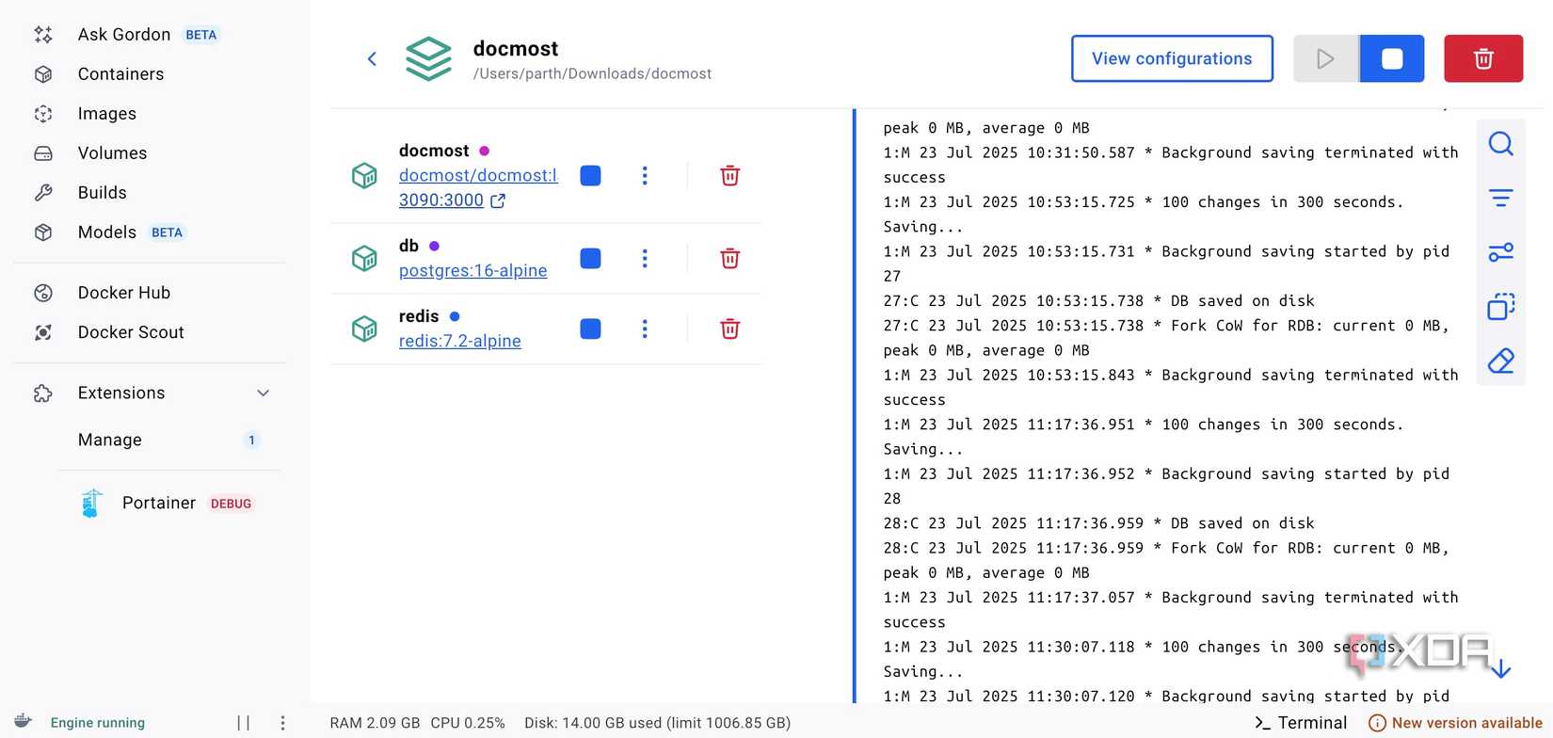Collapse the Extensions section
This screenshot has width=1553, height=738.
tap(264, 393)
